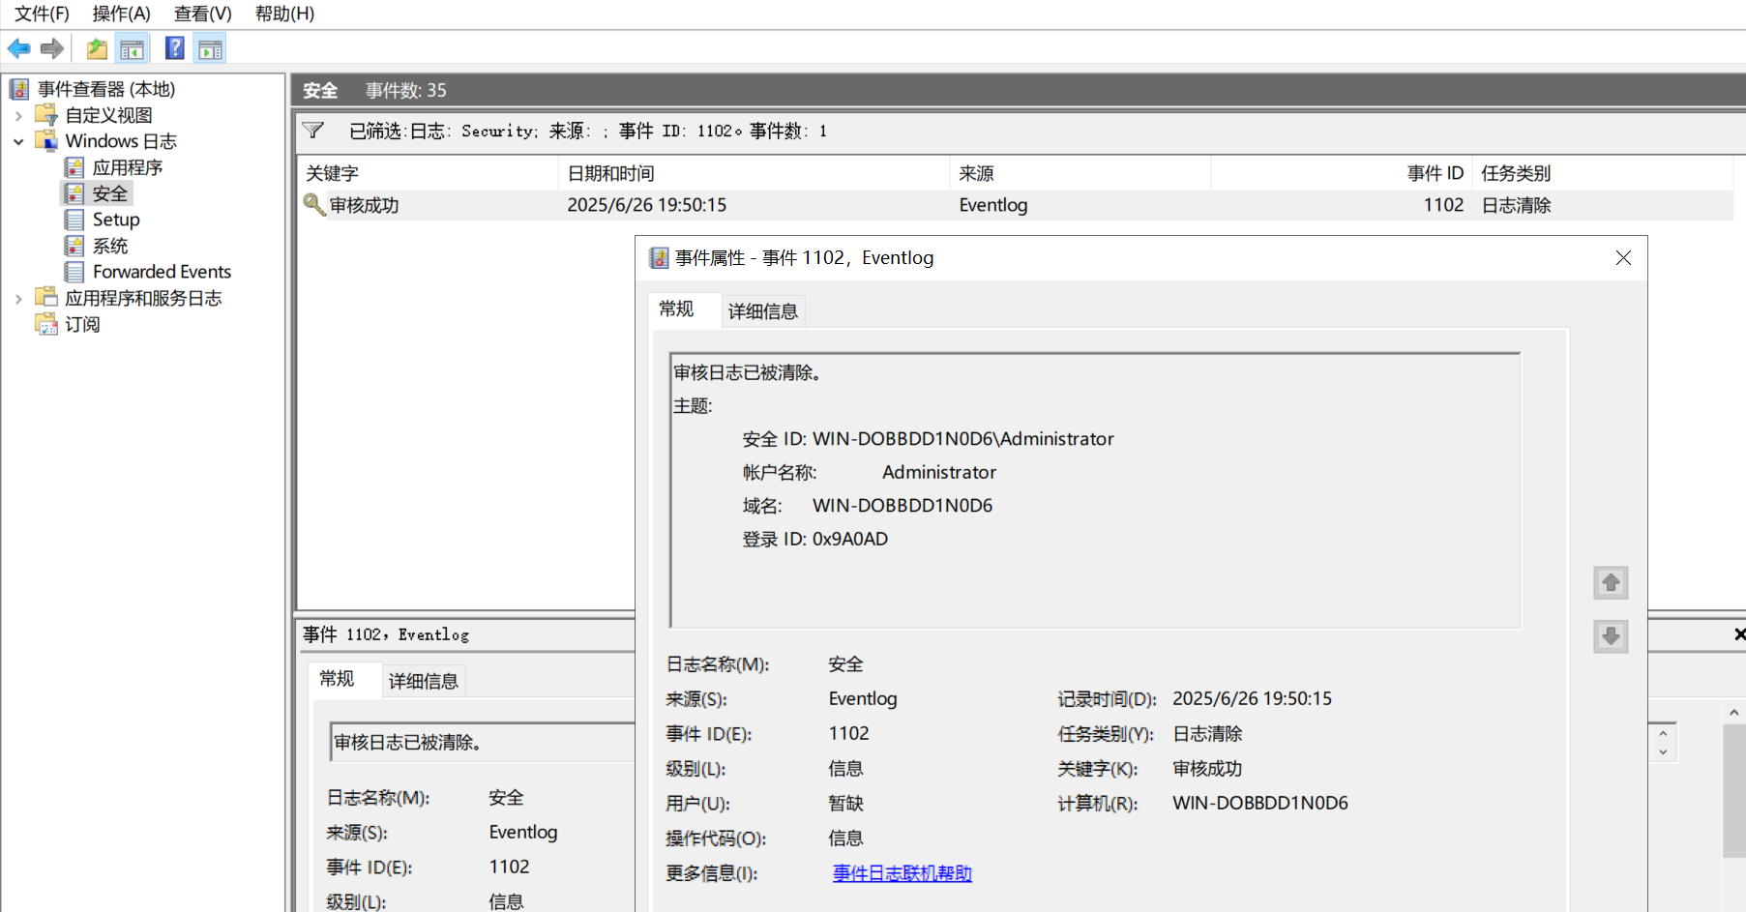Toggle the Show/Hide Action Pane toolbar icon
1746x912 pixels.
pyautogui.click(x=210, y=48)
